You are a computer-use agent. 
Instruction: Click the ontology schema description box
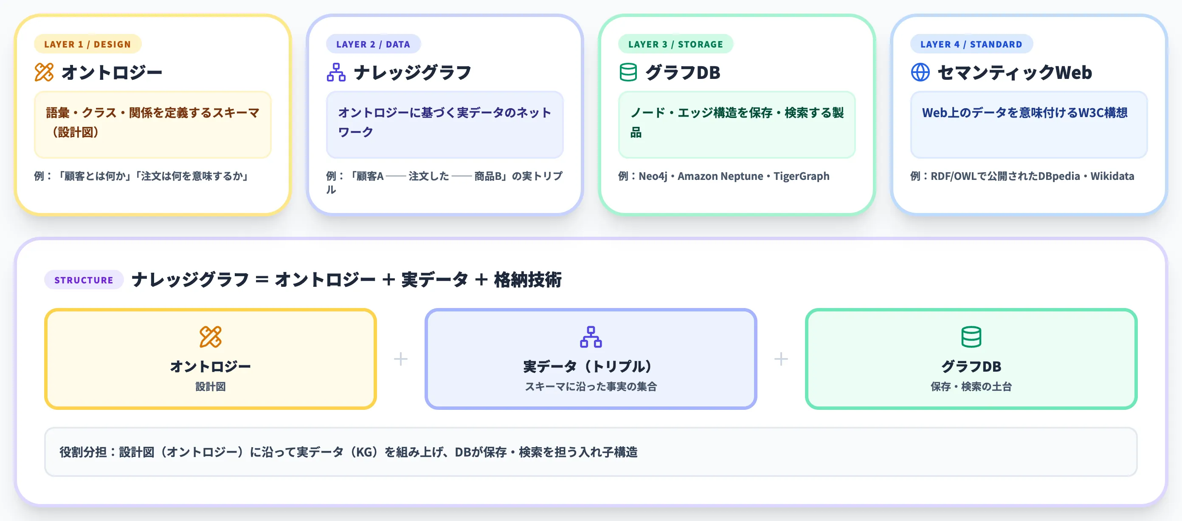pyautogui.click(x=153, y=124)
